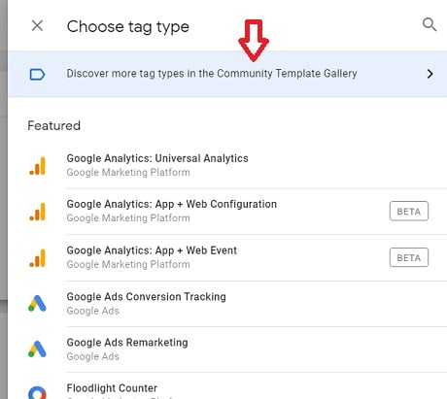
Task: Click BETA badge for App + Web Configuration
Action: click(409, 211)
